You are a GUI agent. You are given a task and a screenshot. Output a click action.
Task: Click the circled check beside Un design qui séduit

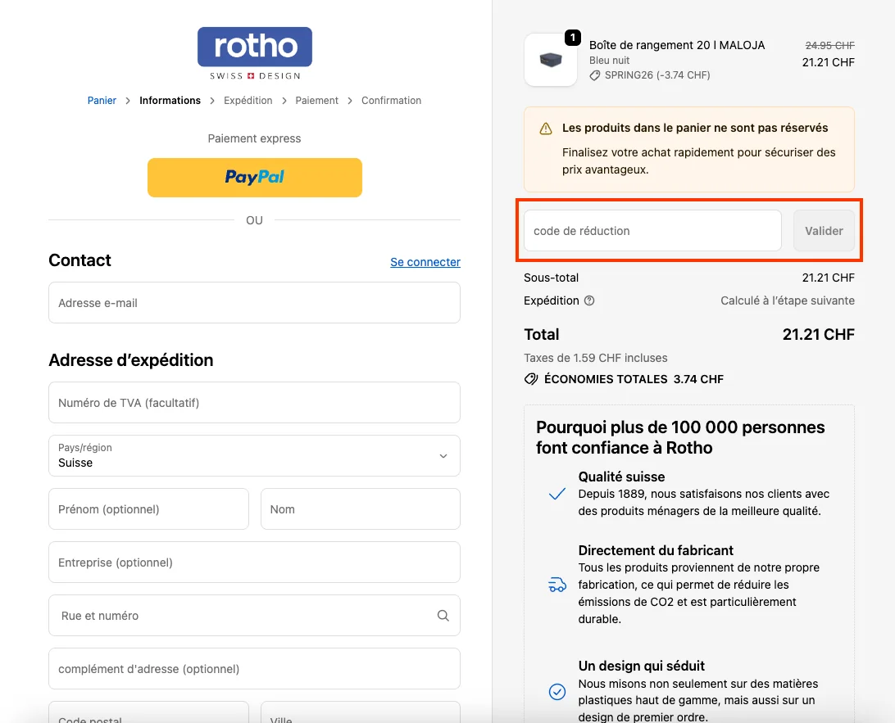pos(557,691)
